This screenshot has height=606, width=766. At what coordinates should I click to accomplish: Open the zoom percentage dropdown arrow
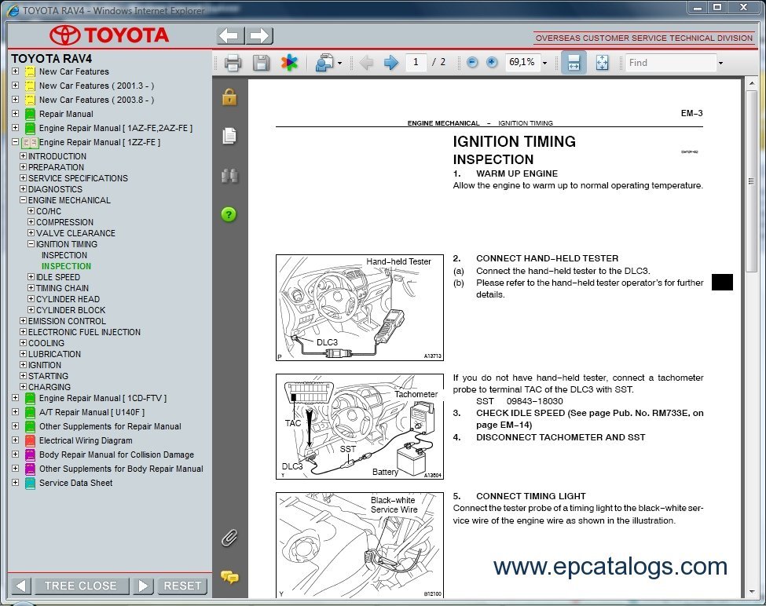coord(544,63)
